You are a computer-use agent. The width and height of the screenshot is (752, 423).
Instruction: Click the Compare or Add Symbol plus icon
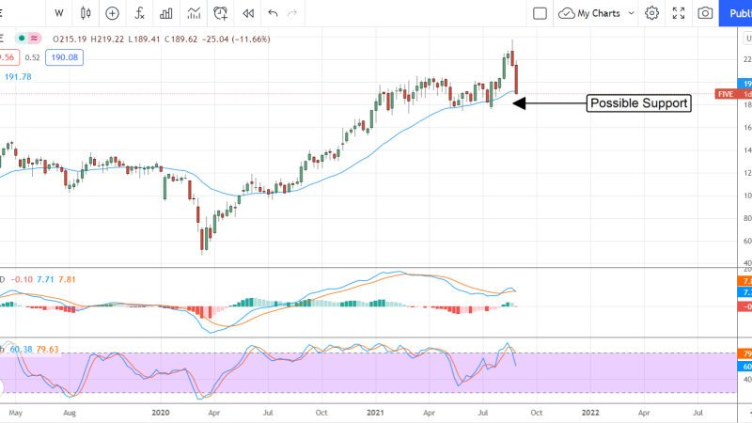pos(113,13)
